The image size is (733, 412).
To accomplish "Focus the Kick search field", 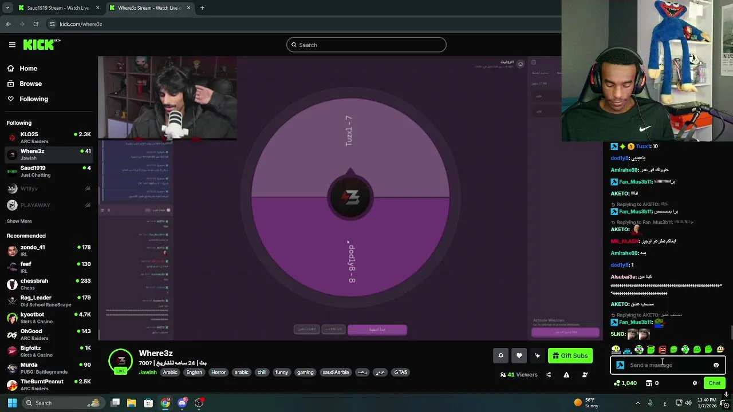I will click(366, 45).
